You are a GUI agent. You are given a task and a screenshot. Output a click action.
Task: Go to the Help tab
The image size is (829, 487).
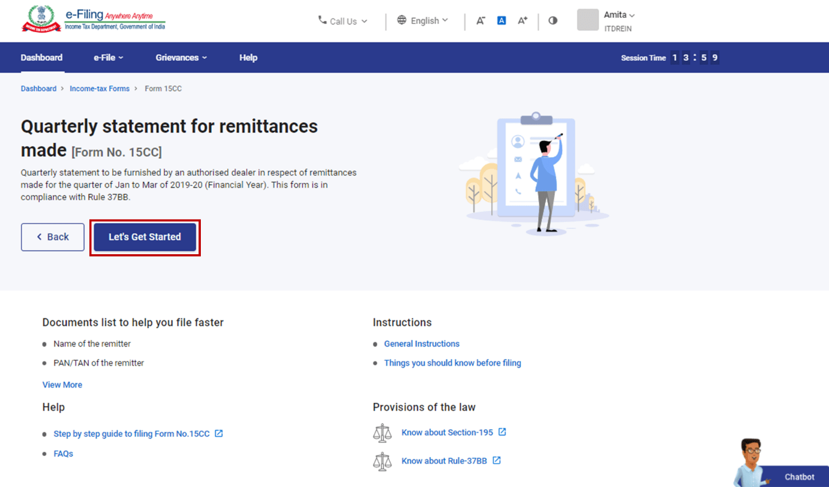(249, 58)
